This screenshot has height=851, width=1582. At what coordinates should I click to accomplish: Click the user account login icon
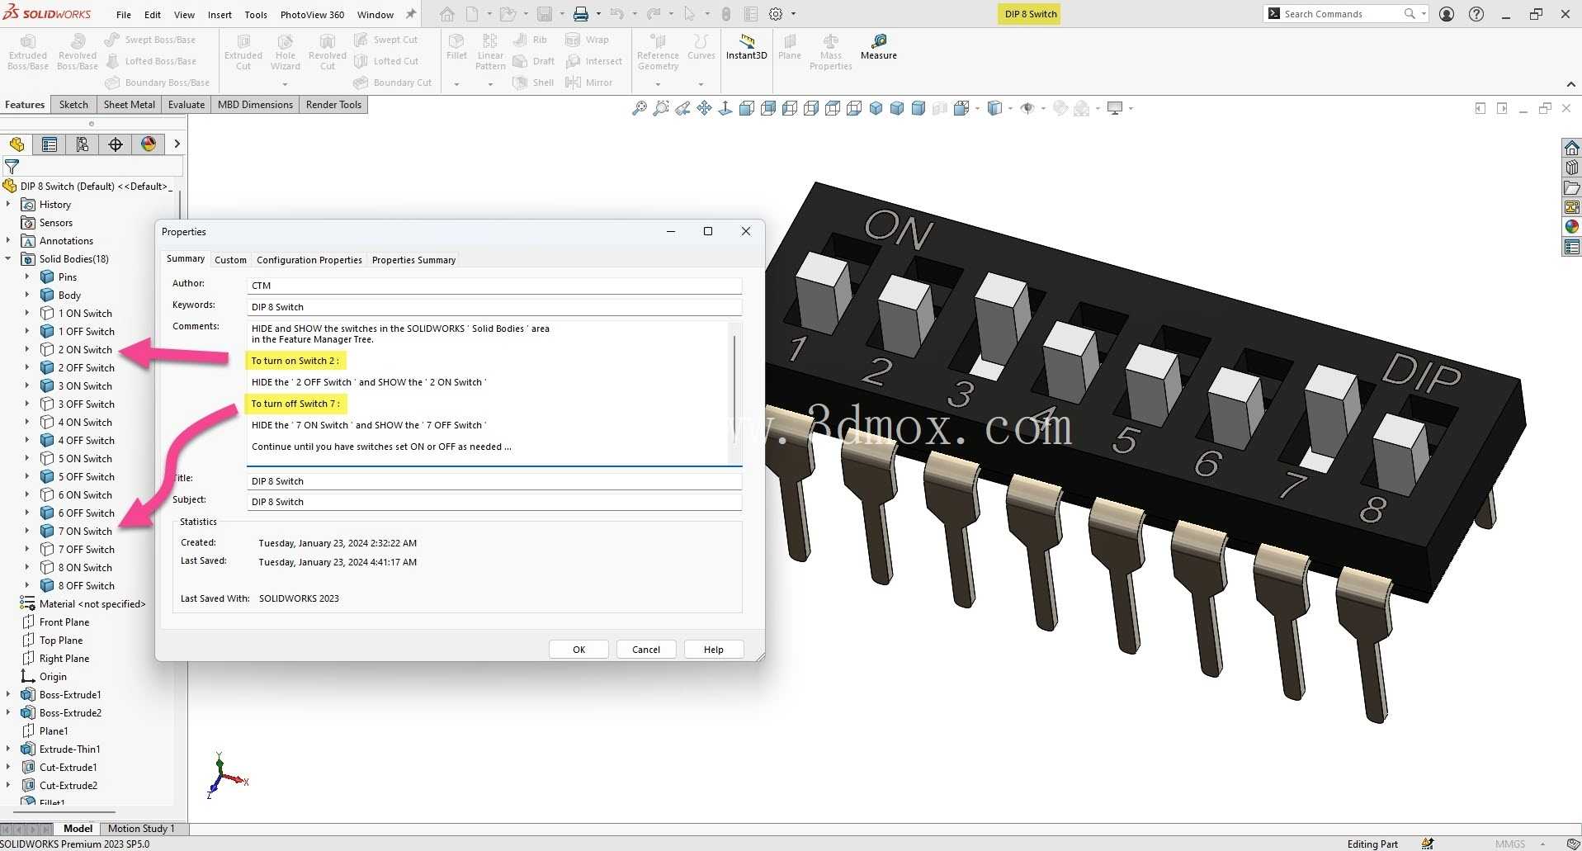[x=1447, y=14]
